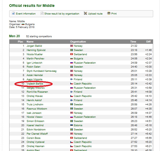Open competitor Jorgen Baklid
The width and height of the screenshot is (160, 151).
coord(35,46)
